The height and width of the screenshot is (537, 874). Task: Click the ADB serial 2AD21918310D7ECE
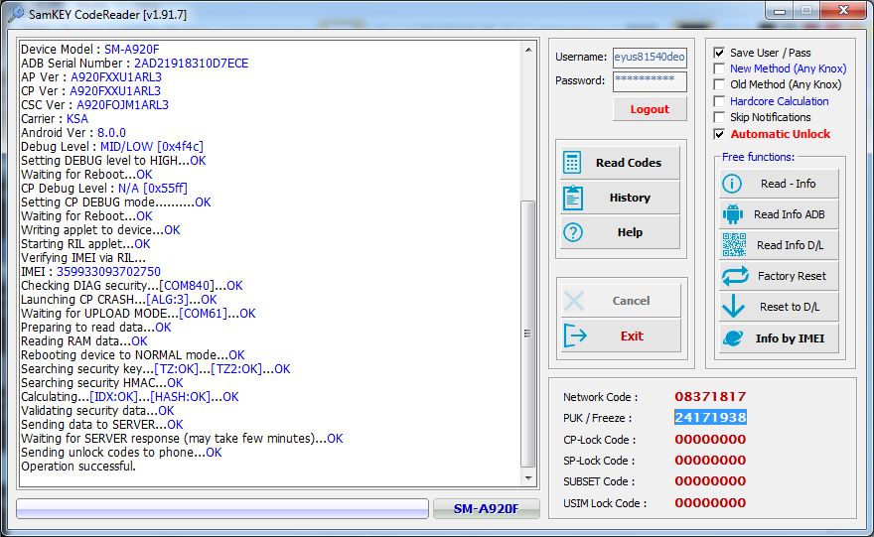point(191,64)
